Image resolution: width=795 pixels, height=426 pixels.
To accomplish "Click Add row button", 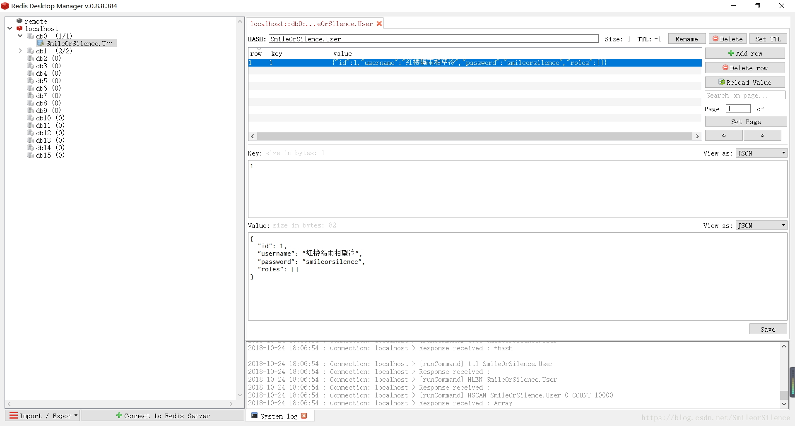I will (x=745, y=53).
